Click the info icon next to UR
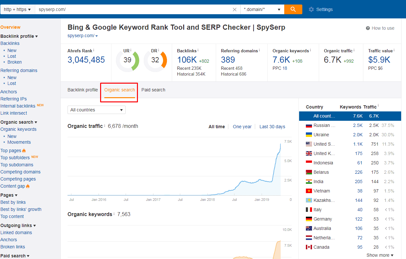 tap(131, 50)
